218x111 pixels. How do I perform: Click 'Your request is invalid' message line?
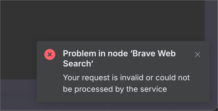pyautogui.click(x=103, y=78)
